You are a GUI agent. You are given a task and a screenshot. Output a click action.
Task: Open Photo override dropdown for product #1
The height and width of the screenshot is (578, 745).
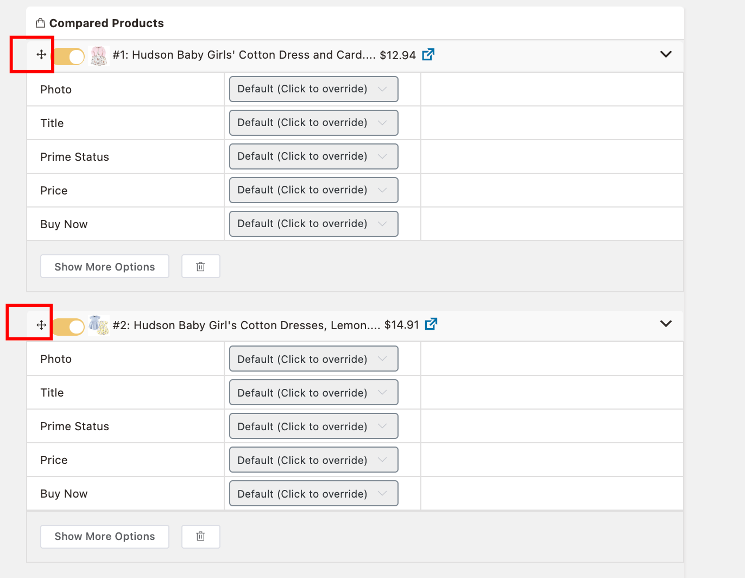click(x=314, y=89)
